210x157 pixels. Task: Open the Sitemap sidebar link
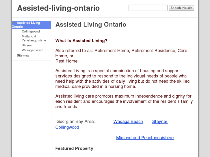[23, 55]
